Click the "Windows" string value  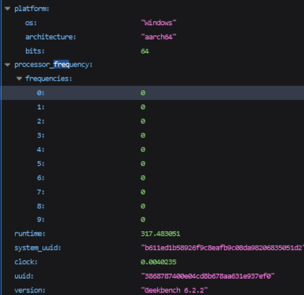point(158,23)
